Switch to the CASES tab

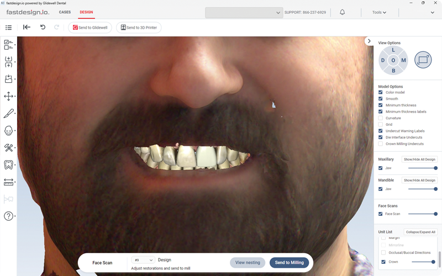point(65,12)
